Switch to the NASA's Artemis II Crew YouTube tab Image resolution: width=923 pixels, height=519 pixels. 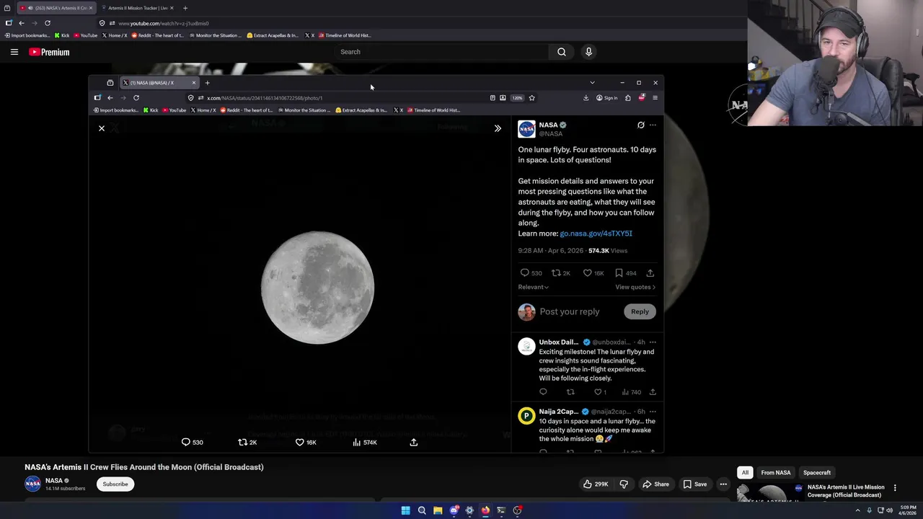coord(56,8)
